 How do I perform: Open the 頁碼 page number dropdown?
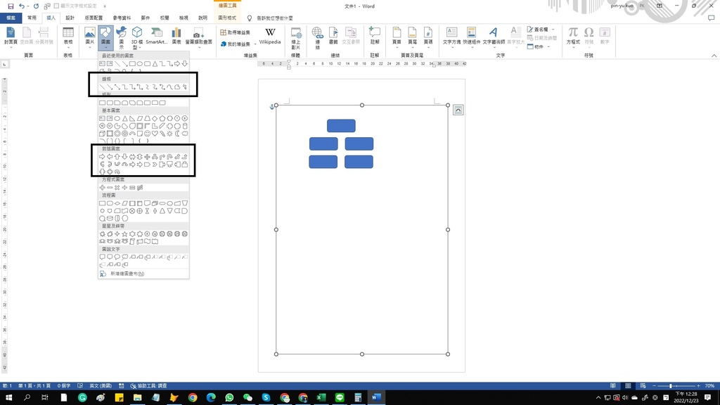click(428, 38)
